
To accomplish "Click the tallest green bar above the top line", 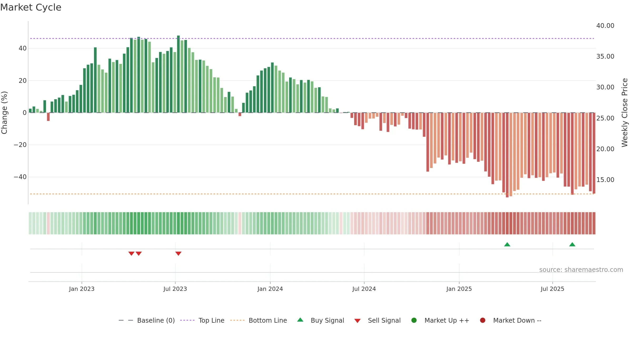I will (x=178, y=74).
